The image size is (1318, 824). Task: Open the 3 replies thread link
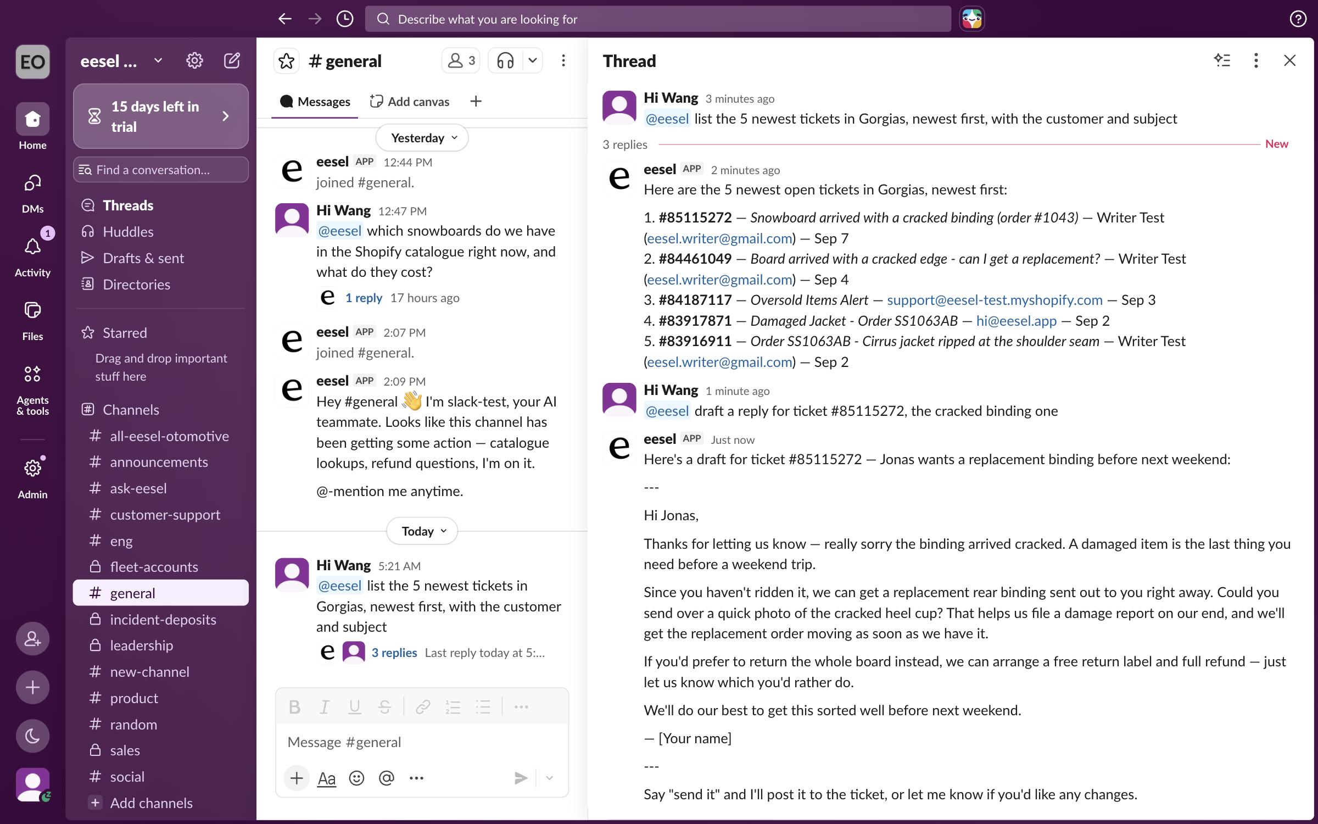(394, 653)
